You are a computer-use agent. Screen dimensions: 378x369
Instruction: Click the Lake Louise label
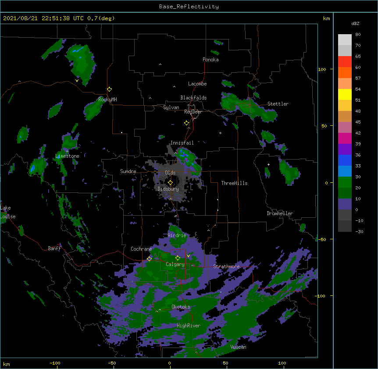tap(7, 212)
